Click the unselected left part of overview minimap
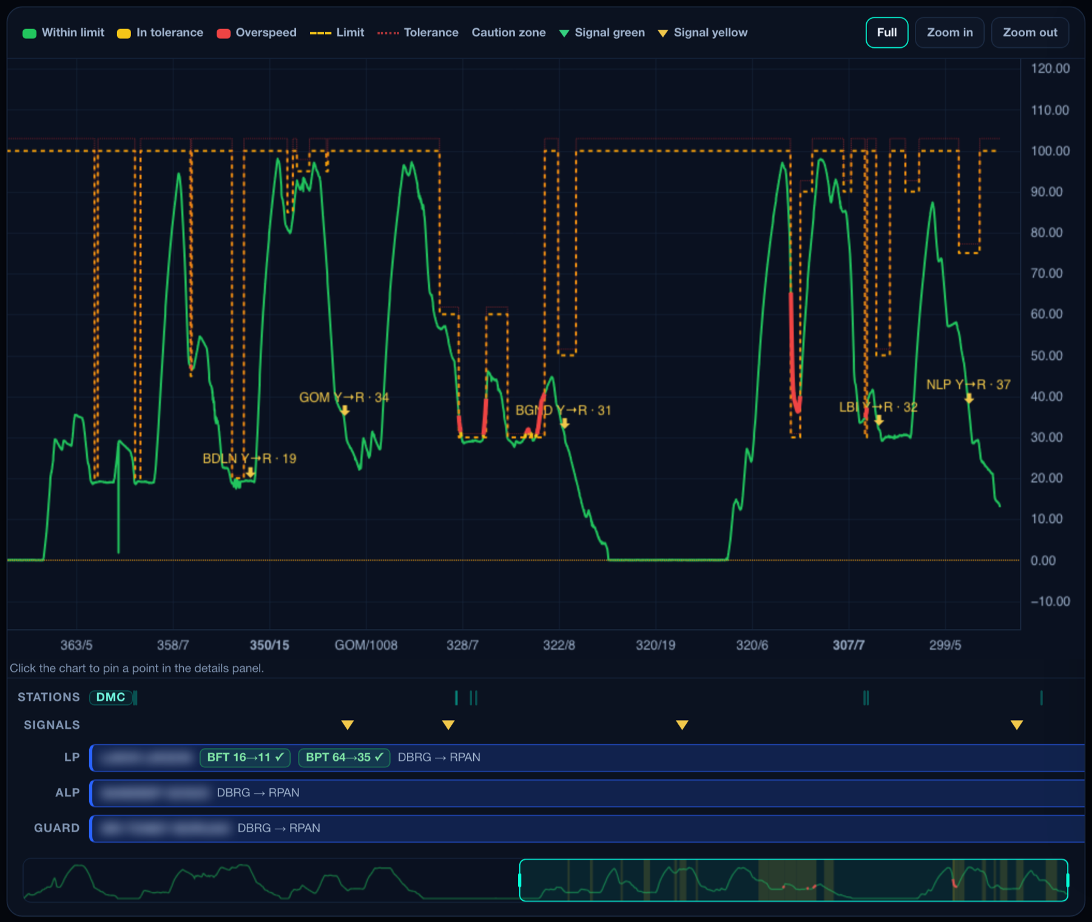 [271, 880]
